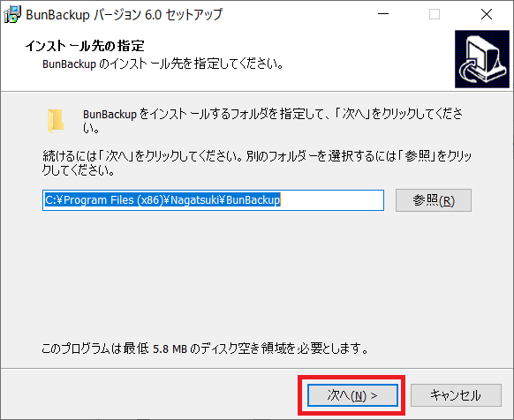Click the heading インストール先の指定

[x=85, y=46]
